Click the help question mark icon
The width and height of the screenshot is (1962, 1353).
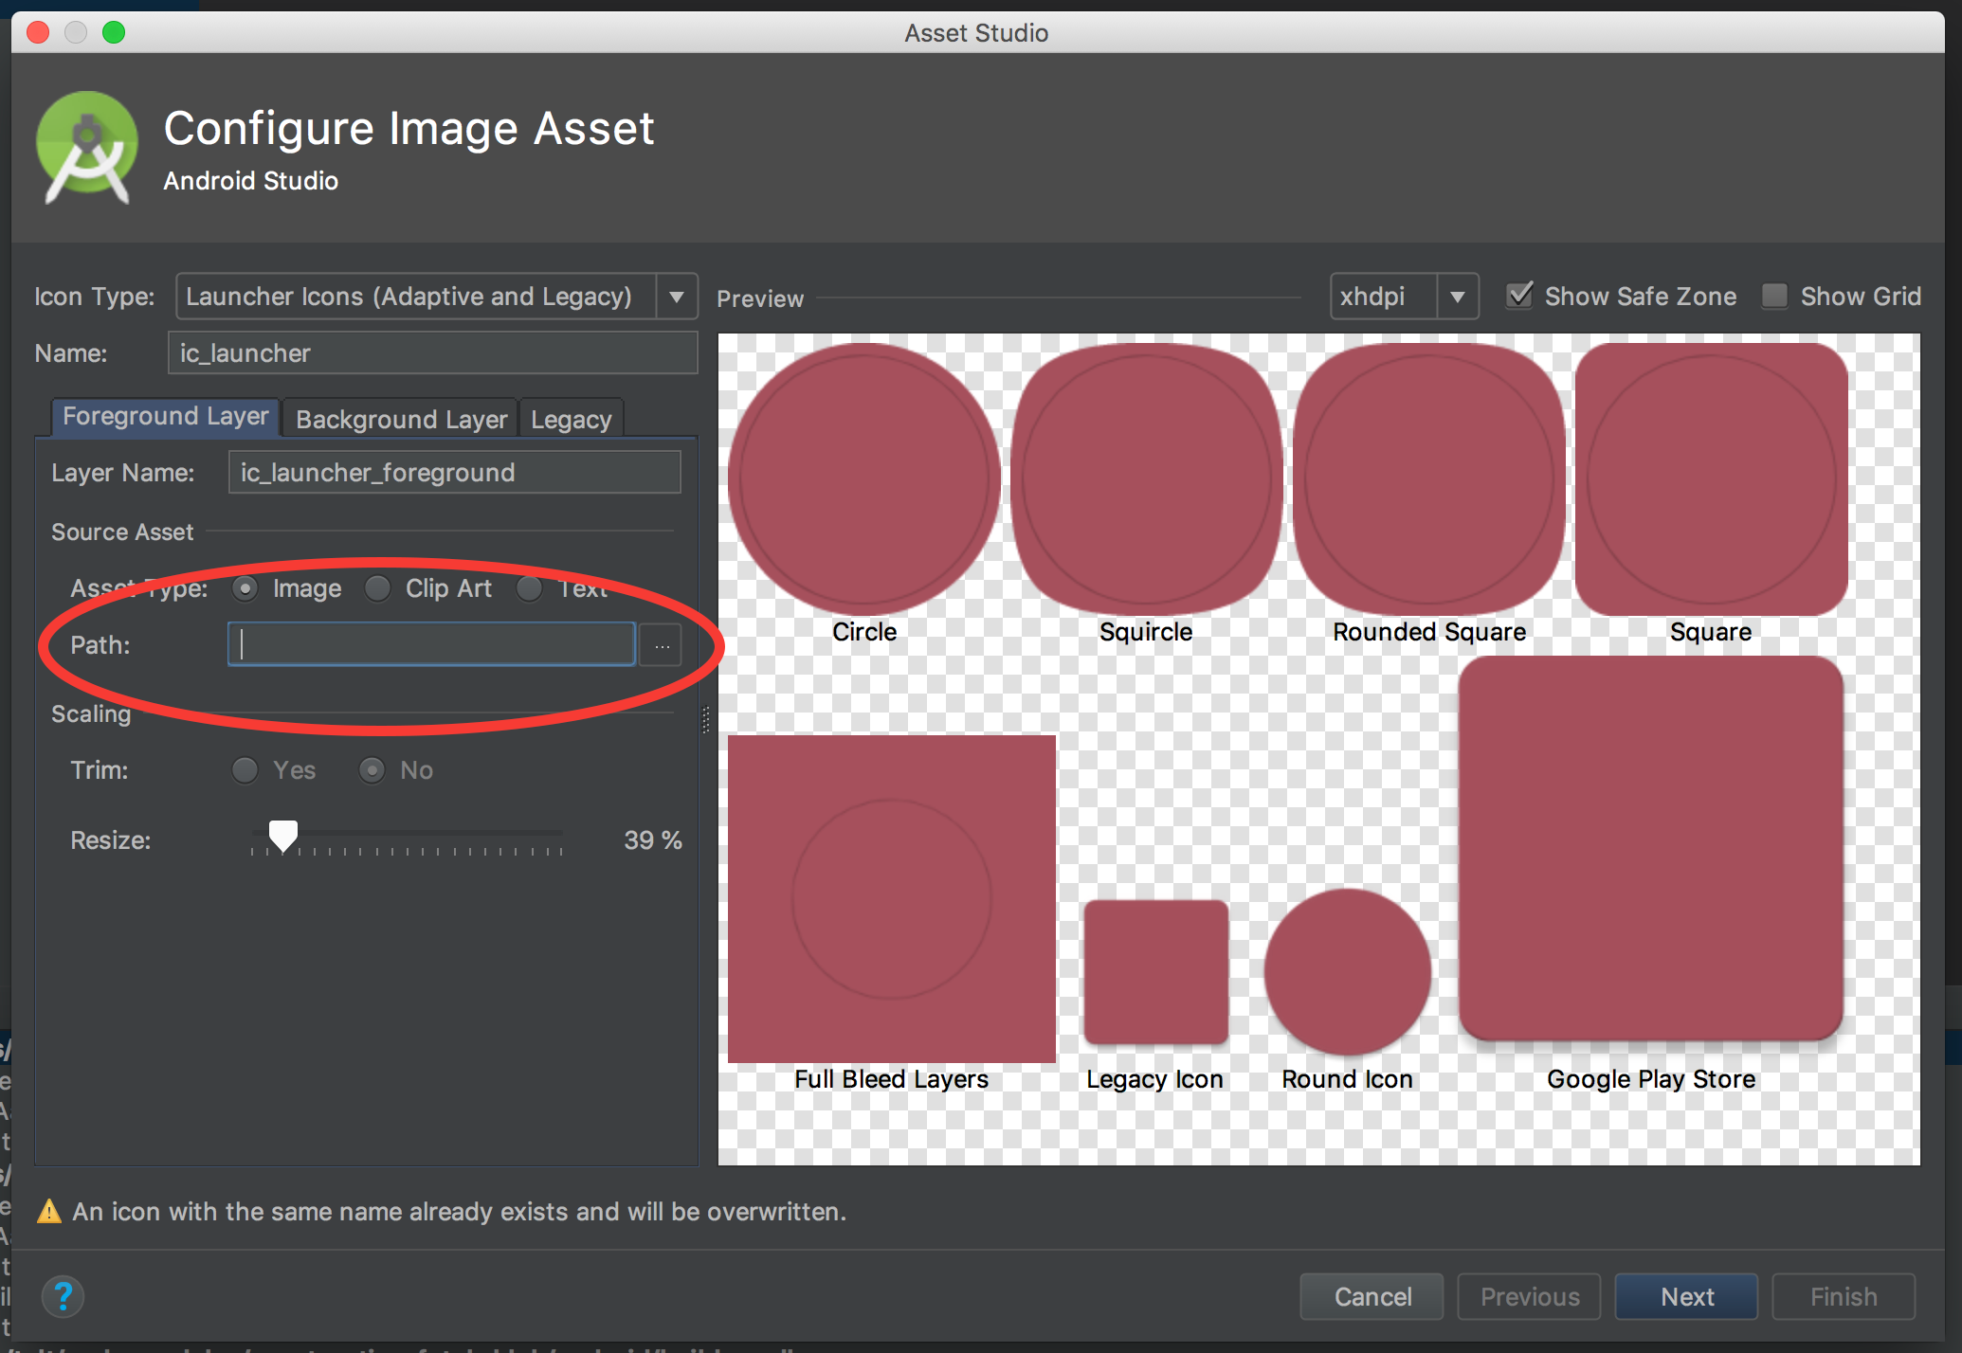point(64,1296)
